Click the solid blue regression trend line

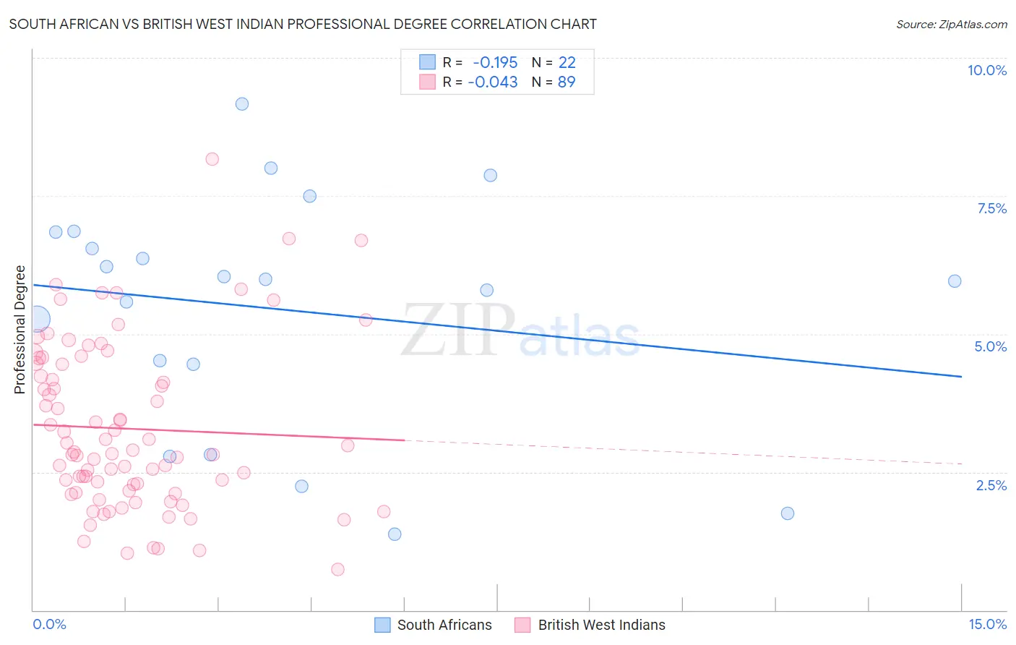pyautogui.click(x=497, y=330)
